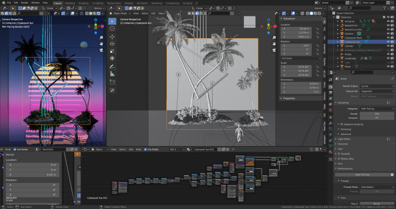Click the Auto Tile Size button
The width and height of the screenshot is (396, 209).
click(362, 175)
